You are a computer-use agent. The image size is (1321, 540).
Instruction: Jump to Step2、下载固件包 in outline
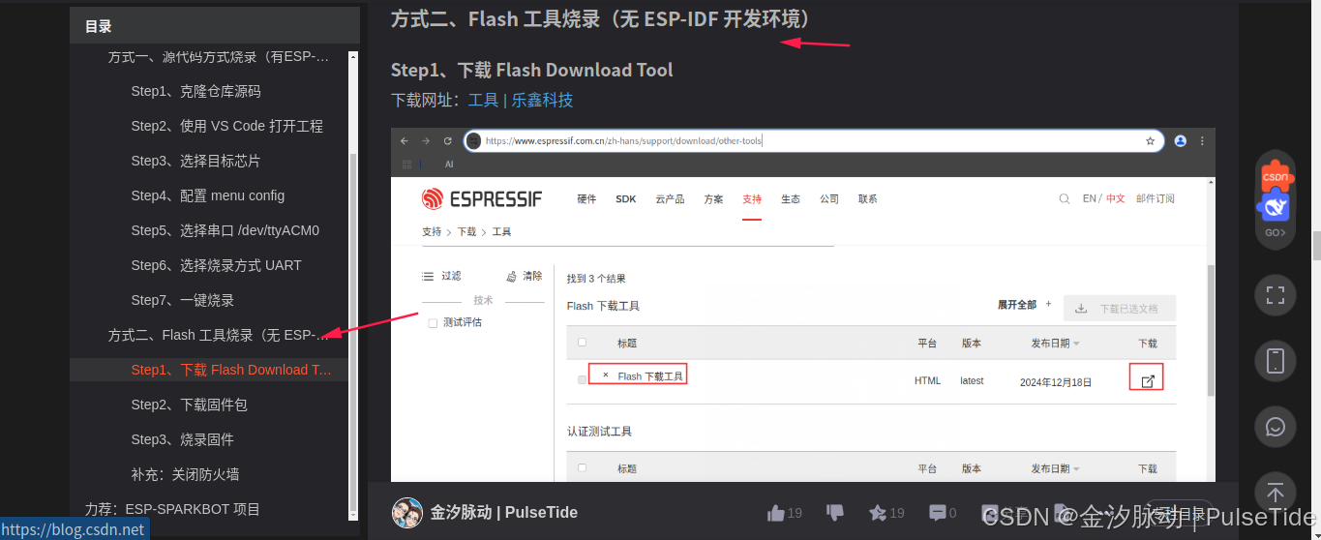click(x=189, y=405)
